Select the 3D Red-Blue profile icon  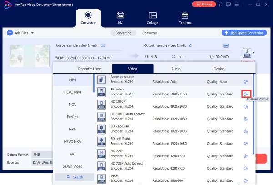tap(101, 129)
